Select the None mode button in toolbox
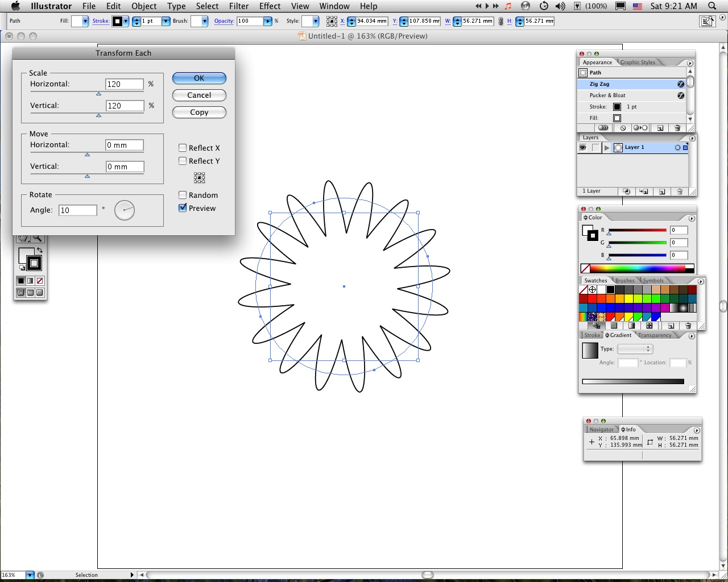728x582 pixels. click(x=40, y=281)
